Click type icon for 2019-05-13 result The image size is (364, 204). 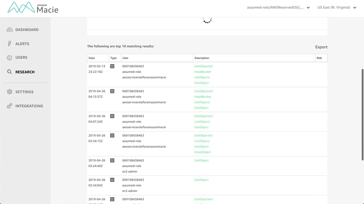coord(112,66)
